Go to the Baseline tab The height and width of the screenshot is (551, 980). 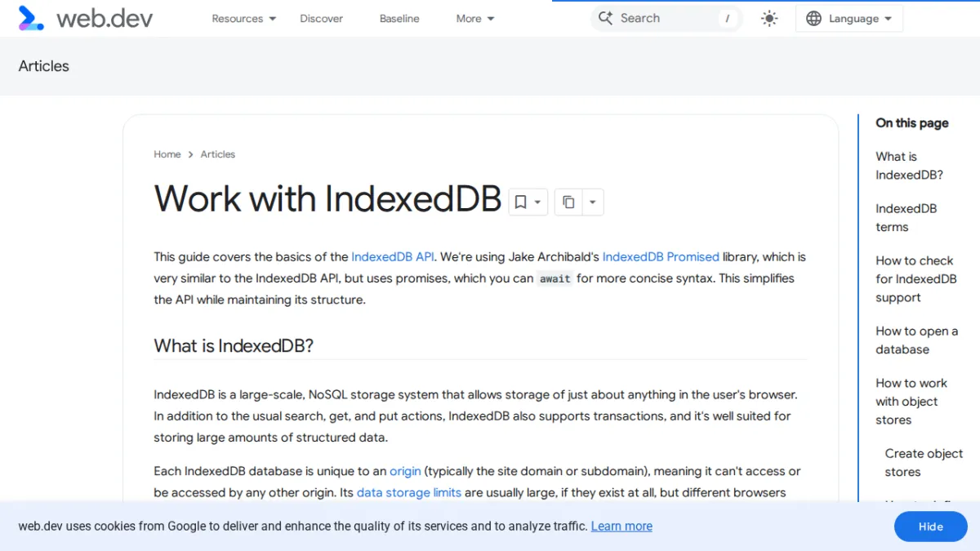(399, 18)
